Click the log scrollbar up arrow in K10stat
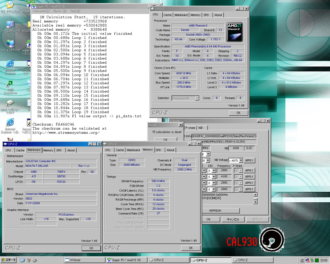 255,195
